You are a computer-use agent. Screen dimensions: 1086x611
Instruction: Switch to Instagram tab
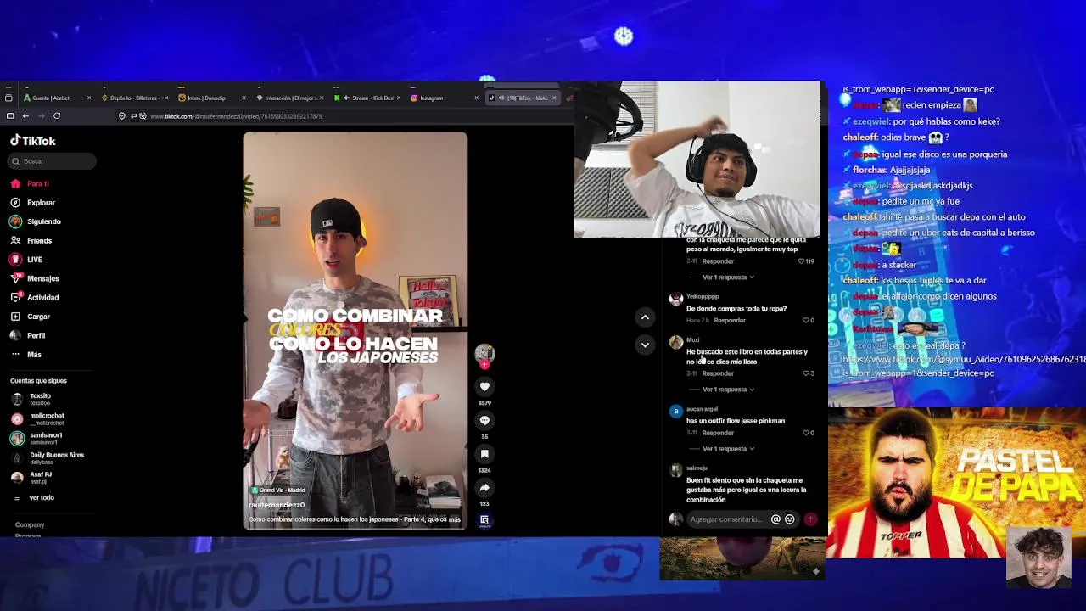444,98
